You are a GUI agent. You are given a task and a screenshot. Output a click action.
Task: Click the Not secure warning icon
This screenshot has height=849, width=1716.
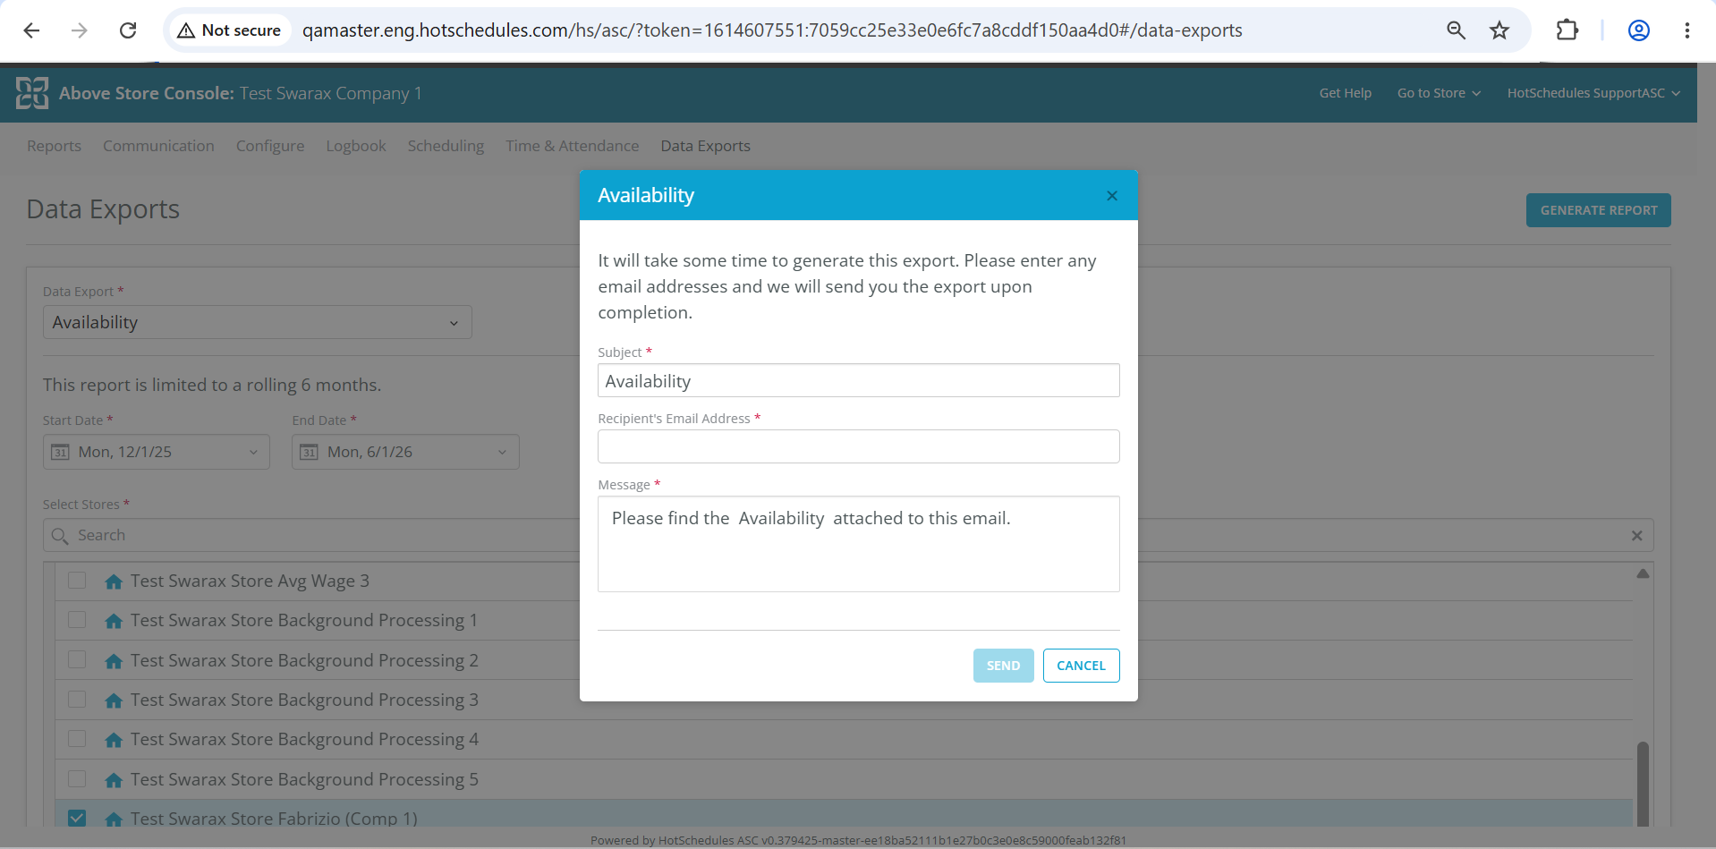tap(186, 30)
